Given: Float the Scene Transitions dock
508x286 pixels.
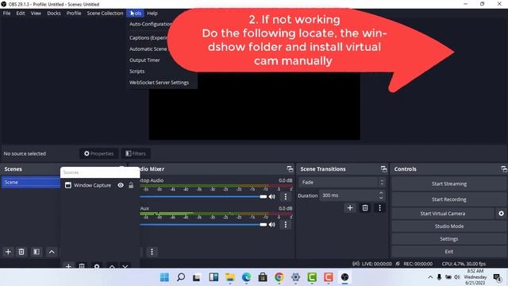Looking at the screenshot, I should (384, 169).
